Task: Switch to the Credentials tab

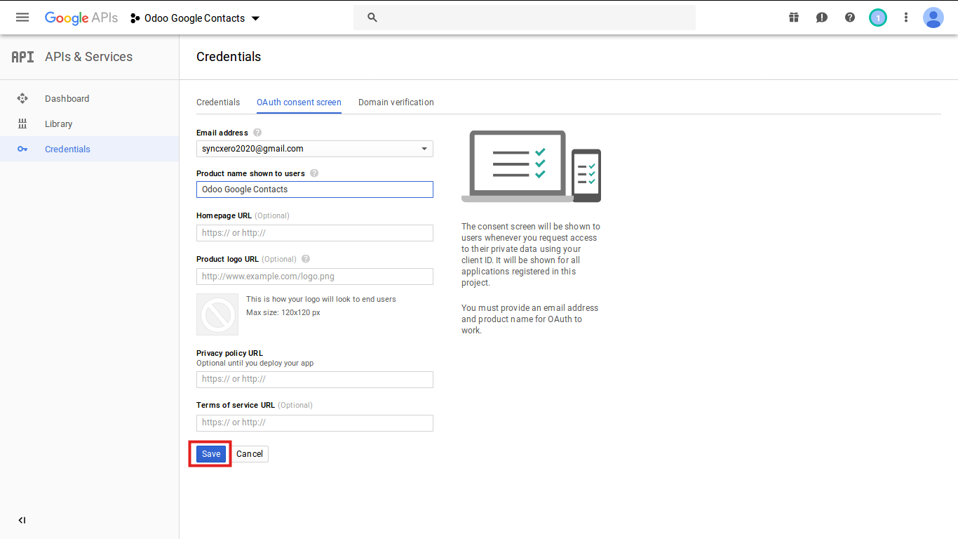Action: [x=218, y=102]
